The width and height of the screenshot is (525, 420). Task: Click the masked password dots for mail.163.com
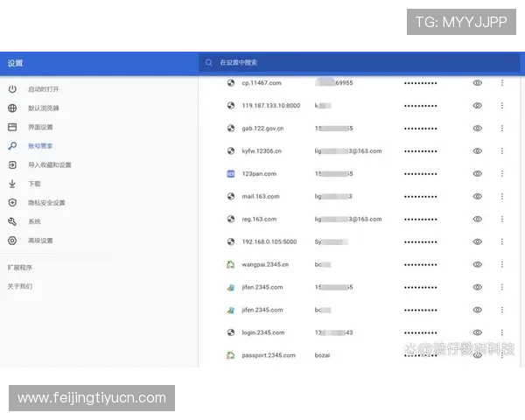click(x=421, y=197)
